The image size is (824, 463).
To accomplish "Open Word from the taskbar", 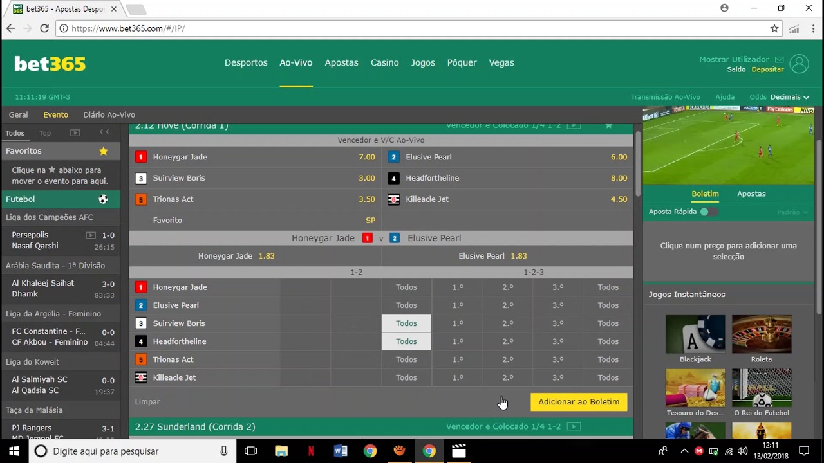I will pos(341,451).
